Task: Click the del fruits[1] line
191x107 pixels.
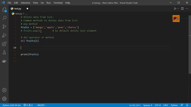Action: pyautogui.click(x=30, y=41)
